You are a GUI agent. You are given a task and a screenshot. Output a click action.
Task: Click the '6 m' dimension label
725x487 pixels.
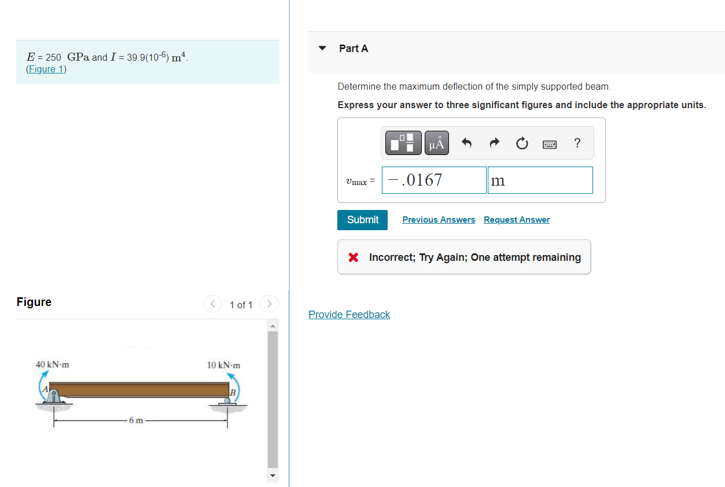(136, 420)
